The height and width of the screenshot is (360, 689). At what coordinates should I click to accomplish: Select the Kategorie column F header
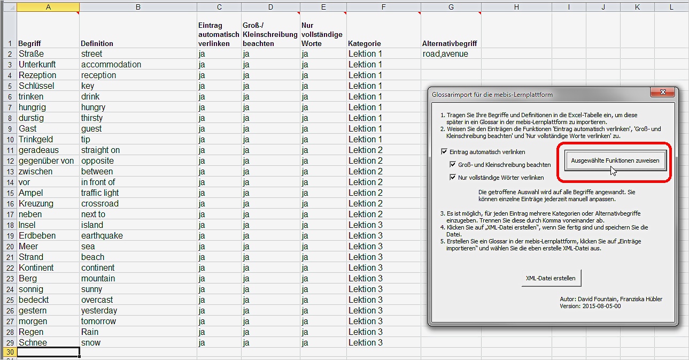pyautogui.click(x=383, y=7)
